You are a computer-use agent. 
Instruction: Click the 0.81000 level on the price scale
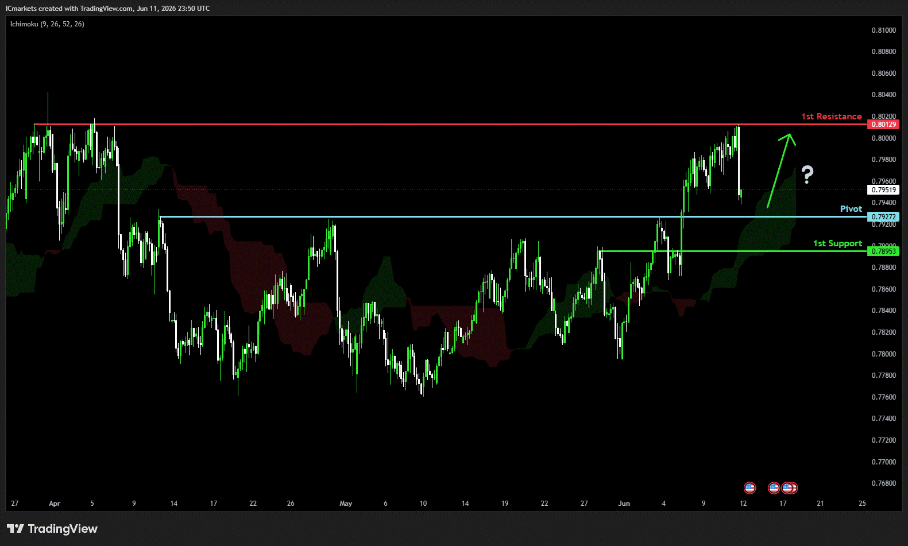coord(883,30)
